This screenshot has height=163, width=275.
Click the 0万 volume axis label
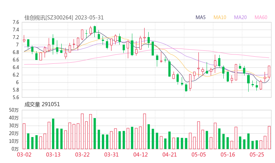tap(15, 149)
